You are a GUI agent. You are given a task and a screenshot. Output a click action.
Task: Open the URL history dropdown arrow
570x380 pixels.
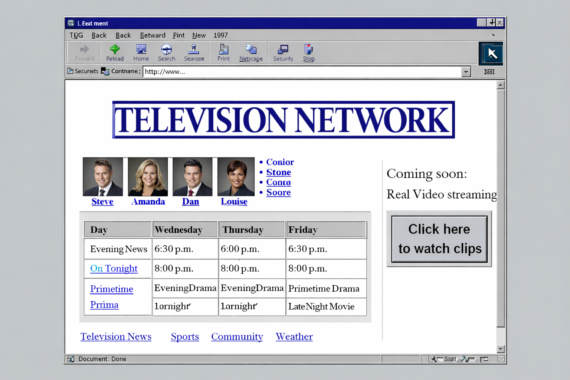pos(466,72)
